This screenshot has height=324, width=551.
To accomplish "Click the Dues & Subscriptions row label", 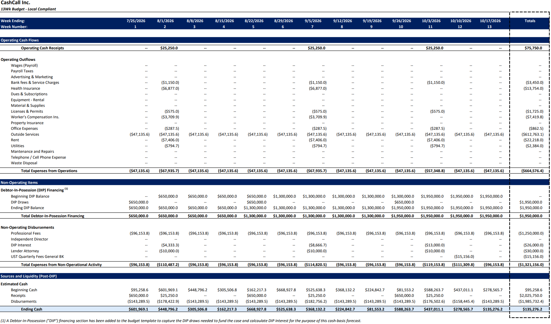I will pyautogui.click(x=29, y=94).
